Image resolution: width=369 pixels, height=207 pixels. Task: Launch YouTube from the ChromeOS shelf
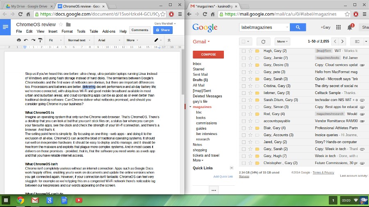coord(78,200)
